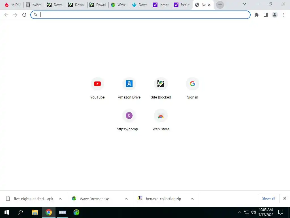
Task: Open the notification center icon
Action: point(281,212)
